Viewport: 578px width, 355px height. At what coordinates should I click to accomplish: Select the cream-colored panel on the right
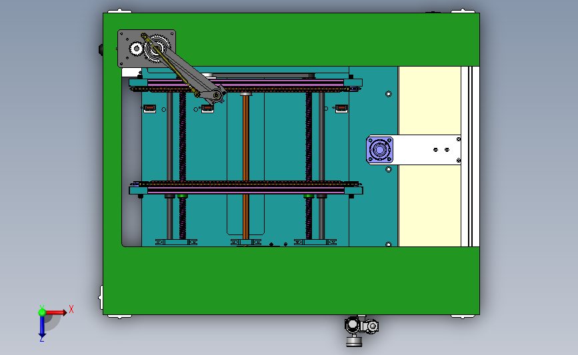pyautogui.click(x=430, y=206)
